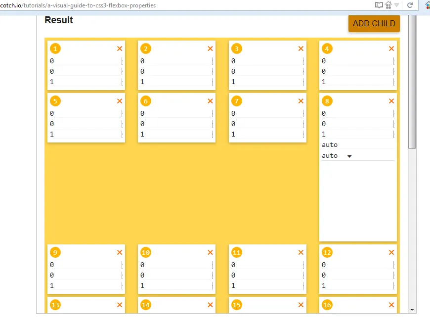Focus the first value field in card 1
Image resolution: width=430 pixels, height=328 pixels.
[x=86, y=61]
